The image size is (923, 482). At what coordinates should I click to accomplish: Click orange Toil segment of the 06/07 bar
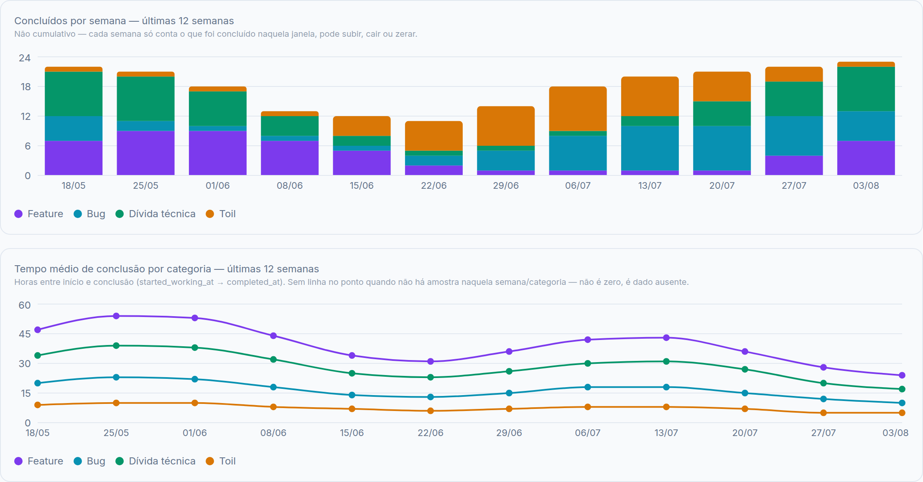tap(578, 109)
